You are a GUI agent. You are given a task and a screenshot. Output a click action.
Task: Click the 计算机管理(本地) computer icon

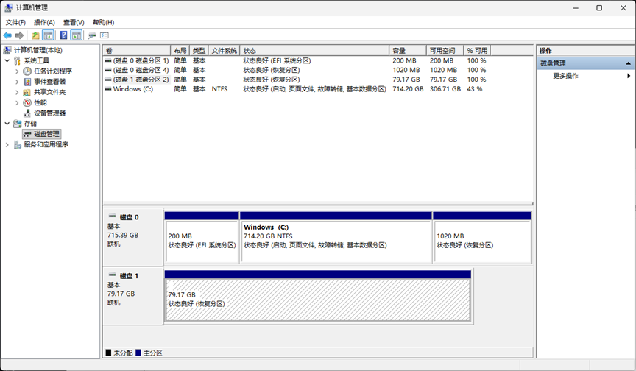point(7,50)
